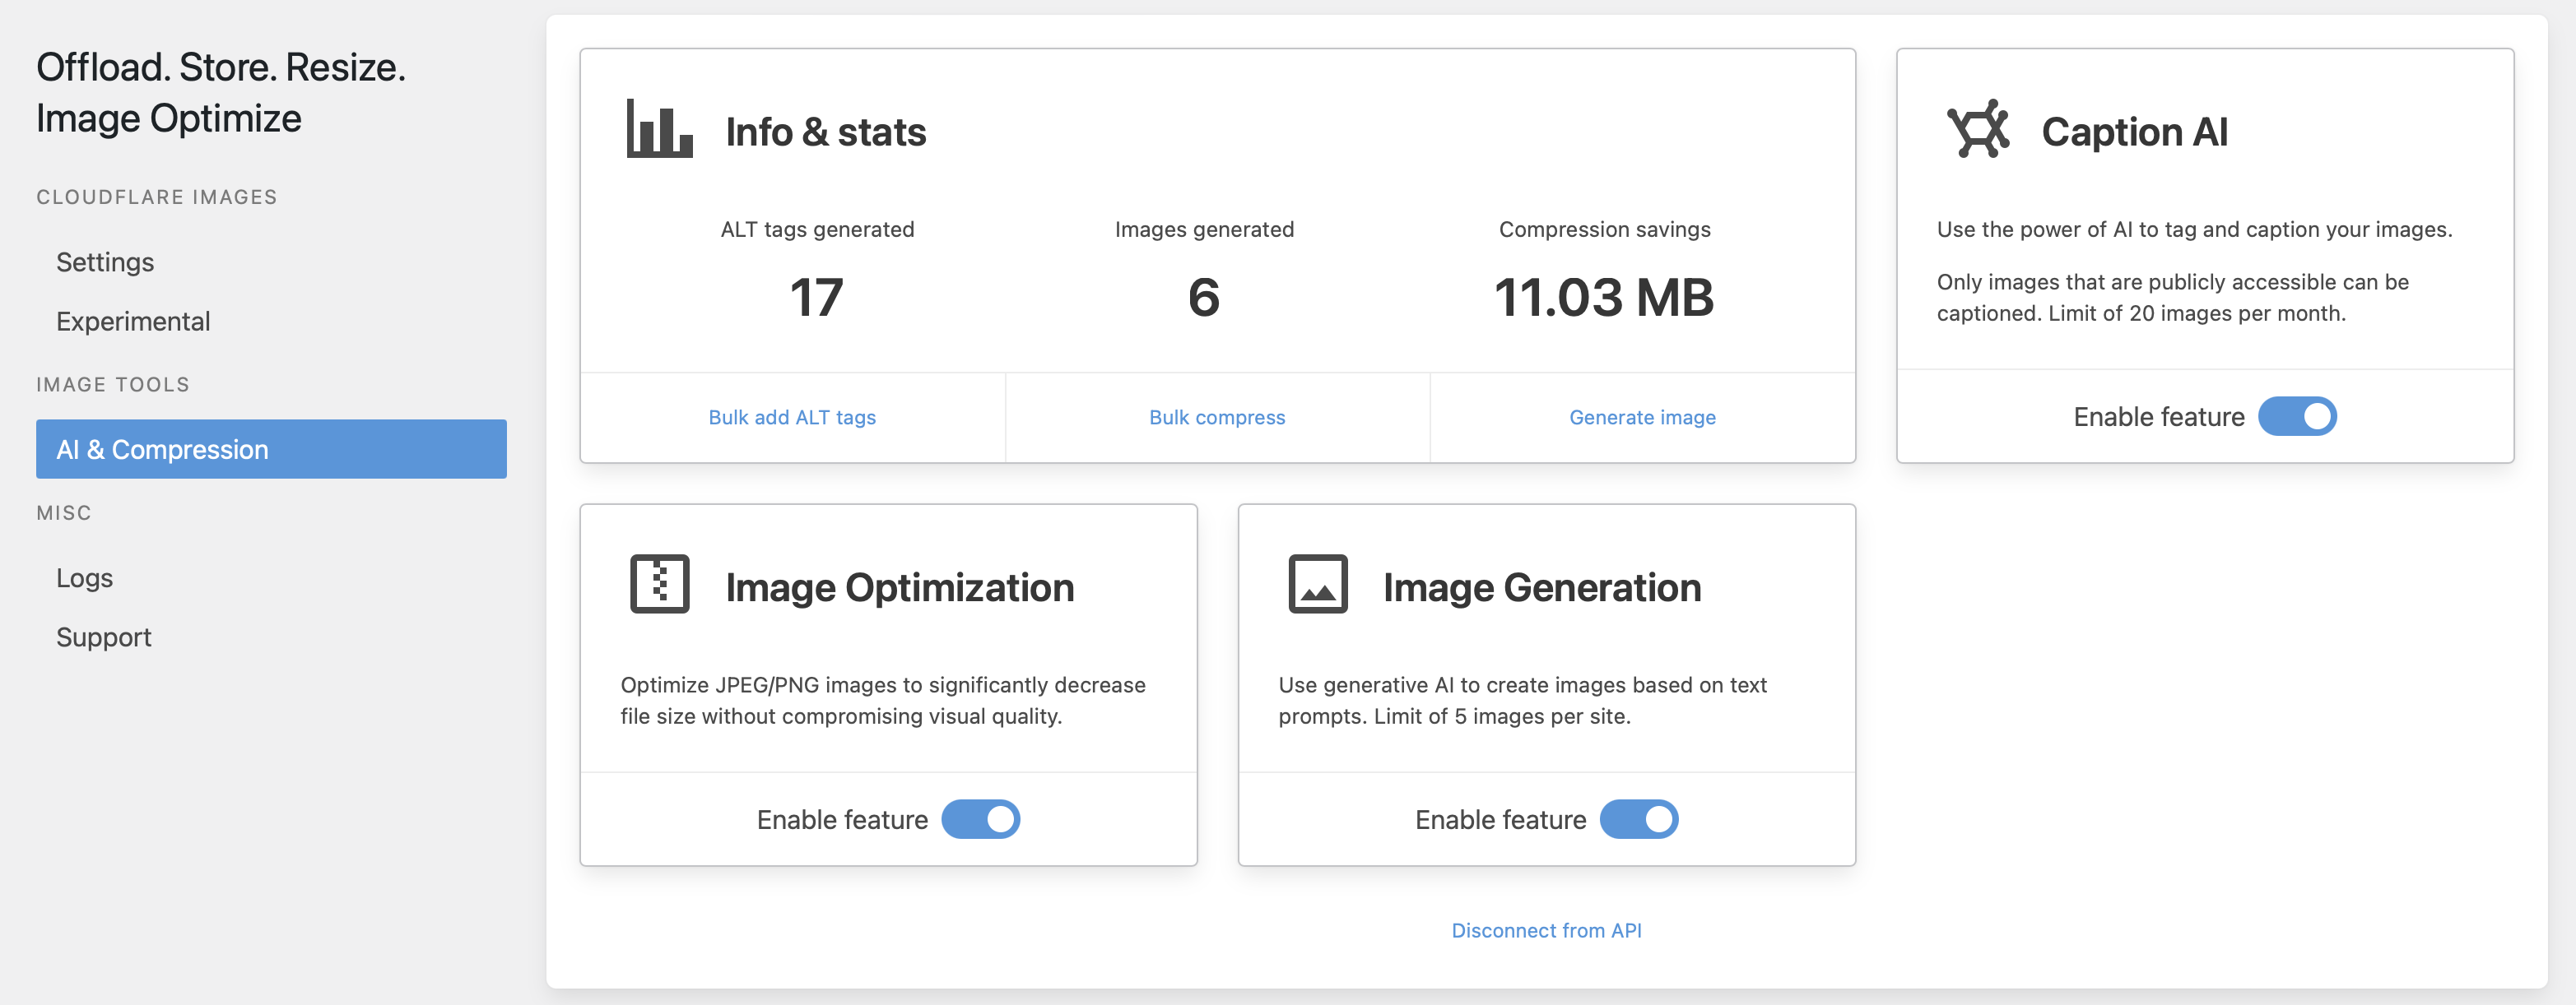Open Settings in the sidebar
Viewport: 2576px width, 1005px height.
(x=105, y=262)
